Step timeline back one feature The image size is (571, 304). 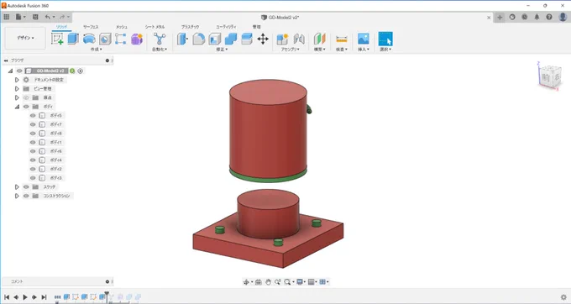16,297
